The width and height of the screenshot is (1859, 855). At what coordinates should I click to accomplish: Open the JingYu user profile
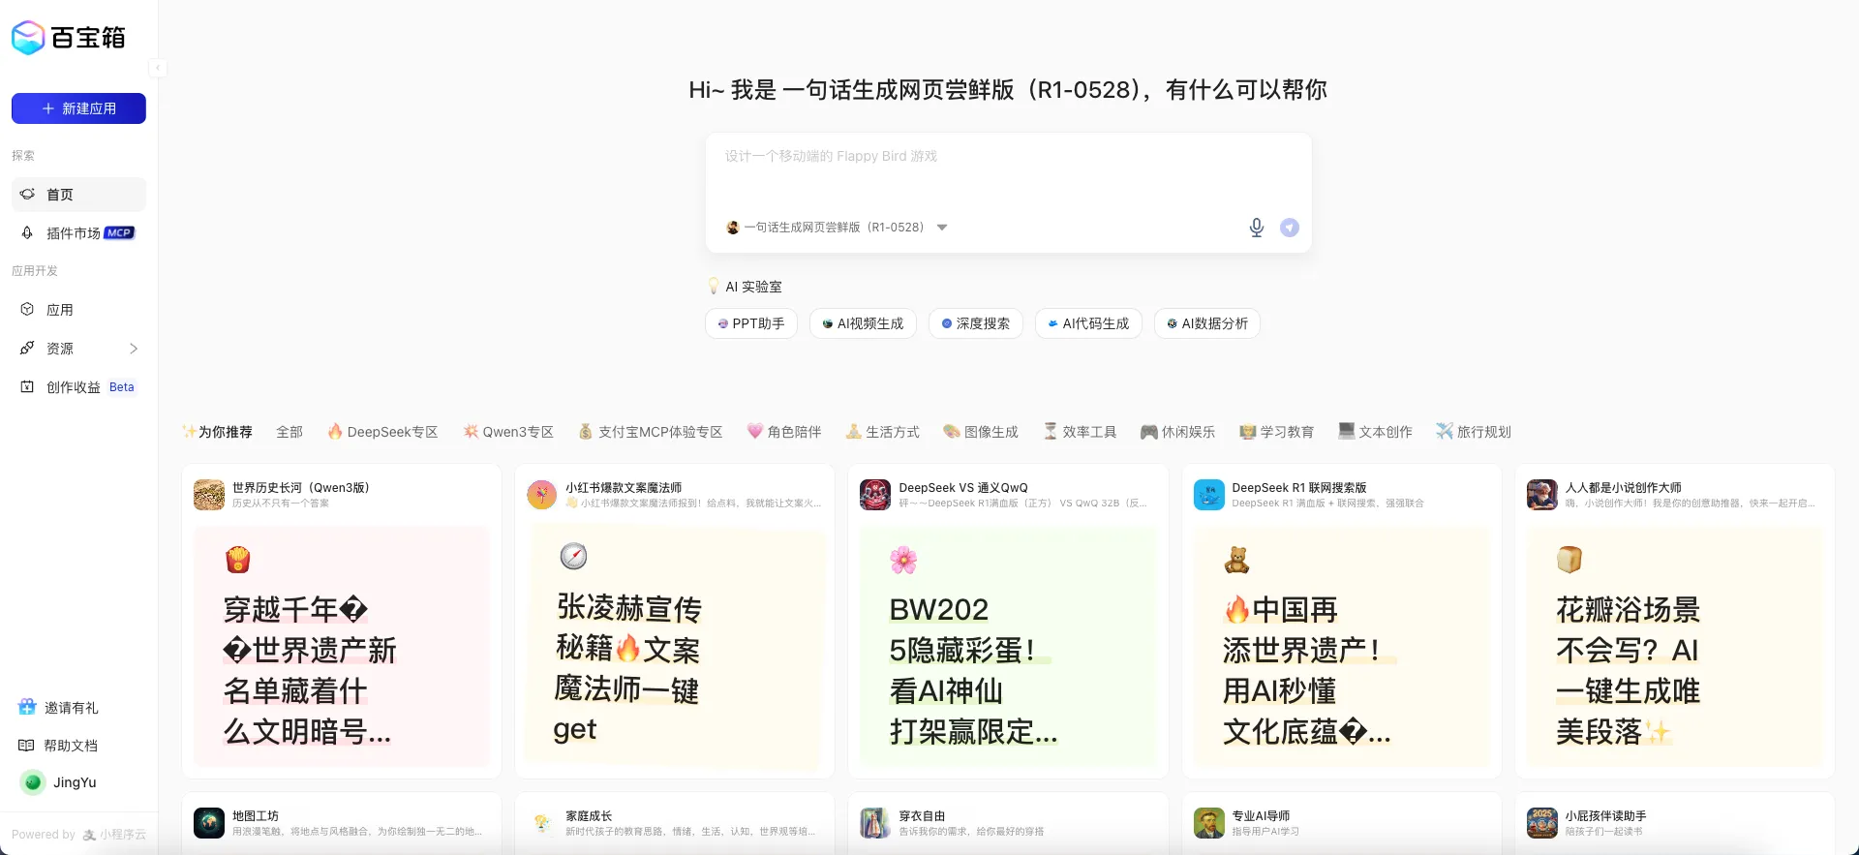coord(58,782)
